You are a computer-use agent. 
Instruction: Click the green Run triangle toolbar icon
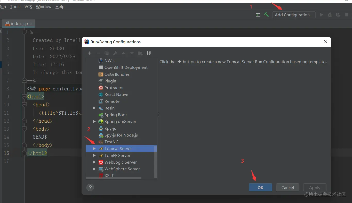(322, 15)
